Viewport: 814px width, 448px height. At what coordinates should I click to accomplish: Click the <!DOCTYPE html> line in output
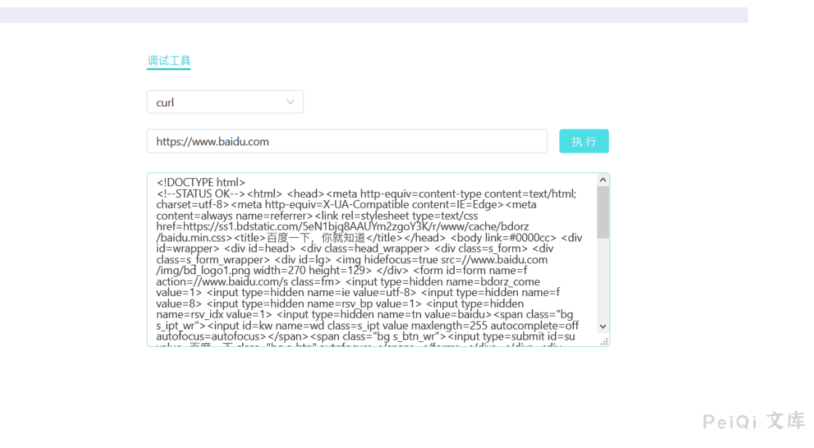[201, 183]
